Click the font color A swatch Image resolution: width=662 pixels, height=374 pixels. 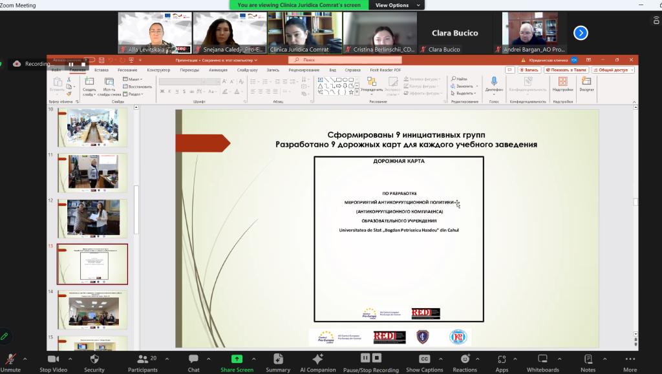pos(237,92)
